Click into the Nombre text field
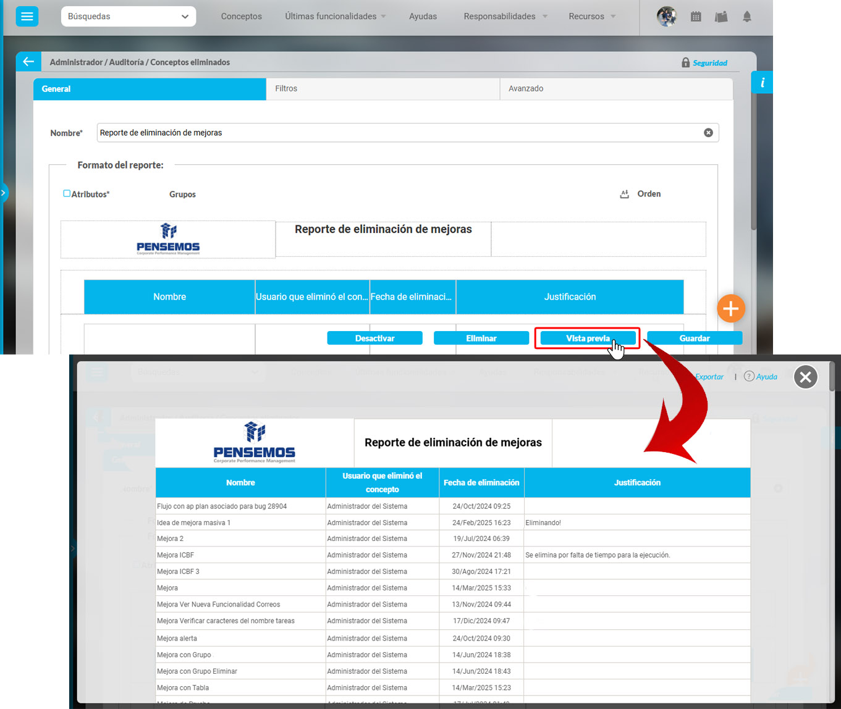Screen dimensions: 841x709 [x=395, y=133]
